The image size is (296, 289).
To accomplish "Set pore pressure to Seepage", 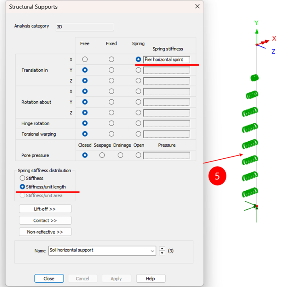I will tap(102, 155).
